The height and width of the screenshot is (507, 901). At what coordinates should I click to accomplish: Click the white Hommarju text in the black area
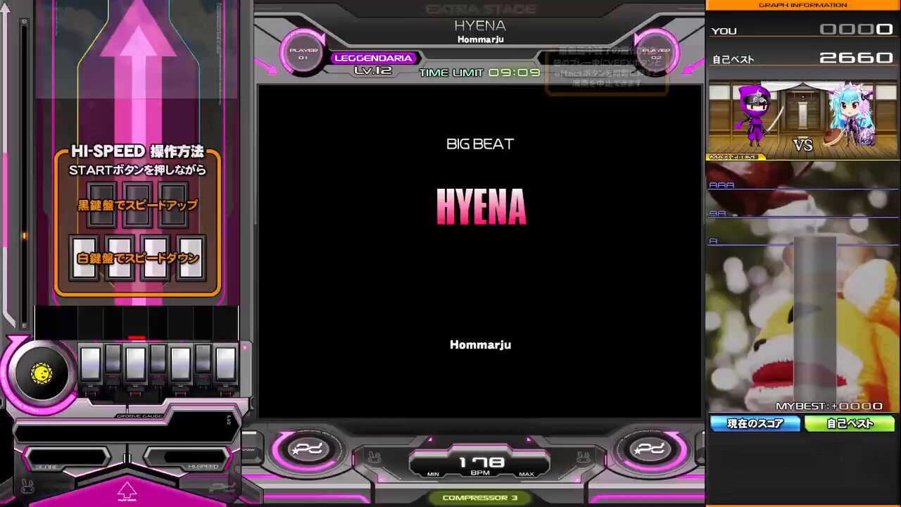tap(480, 344)
